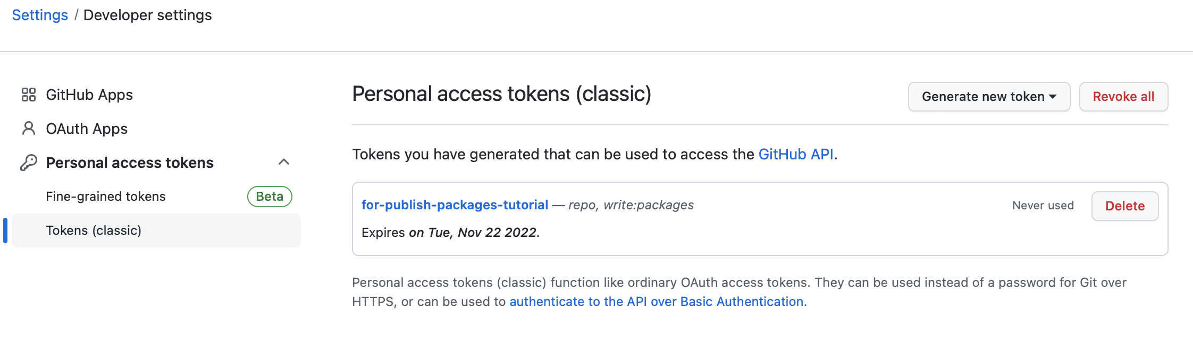The width and height of the screenshot is (1193, 340).
Task: Click the OAuth Apps person icon
Action: tap(29, 129)
